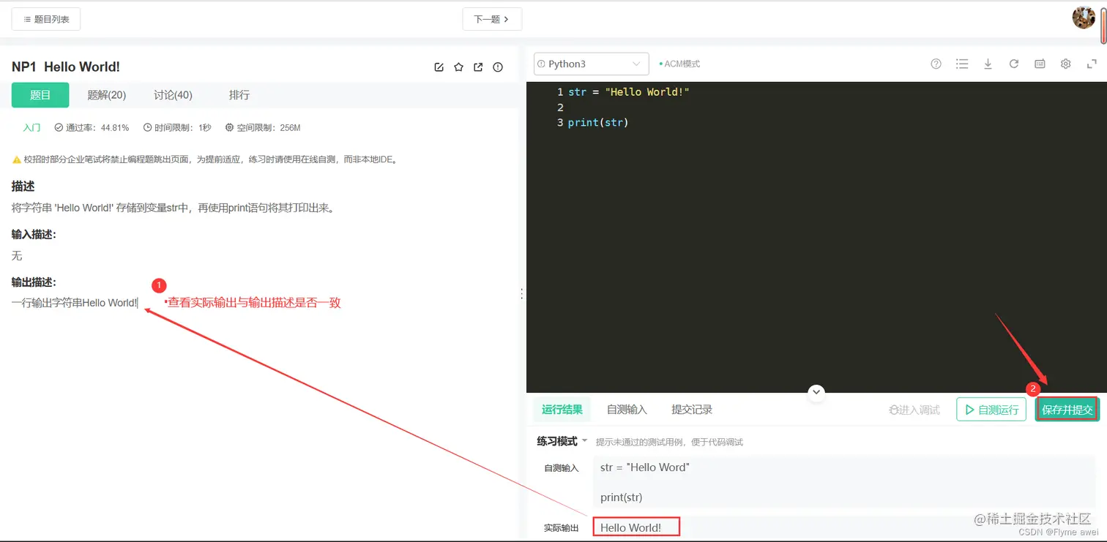Screen dimensions: 1107x542
Task: Open the keyboard shortcuts icon
Action: pyautogui.click(x=1040, y=64)
